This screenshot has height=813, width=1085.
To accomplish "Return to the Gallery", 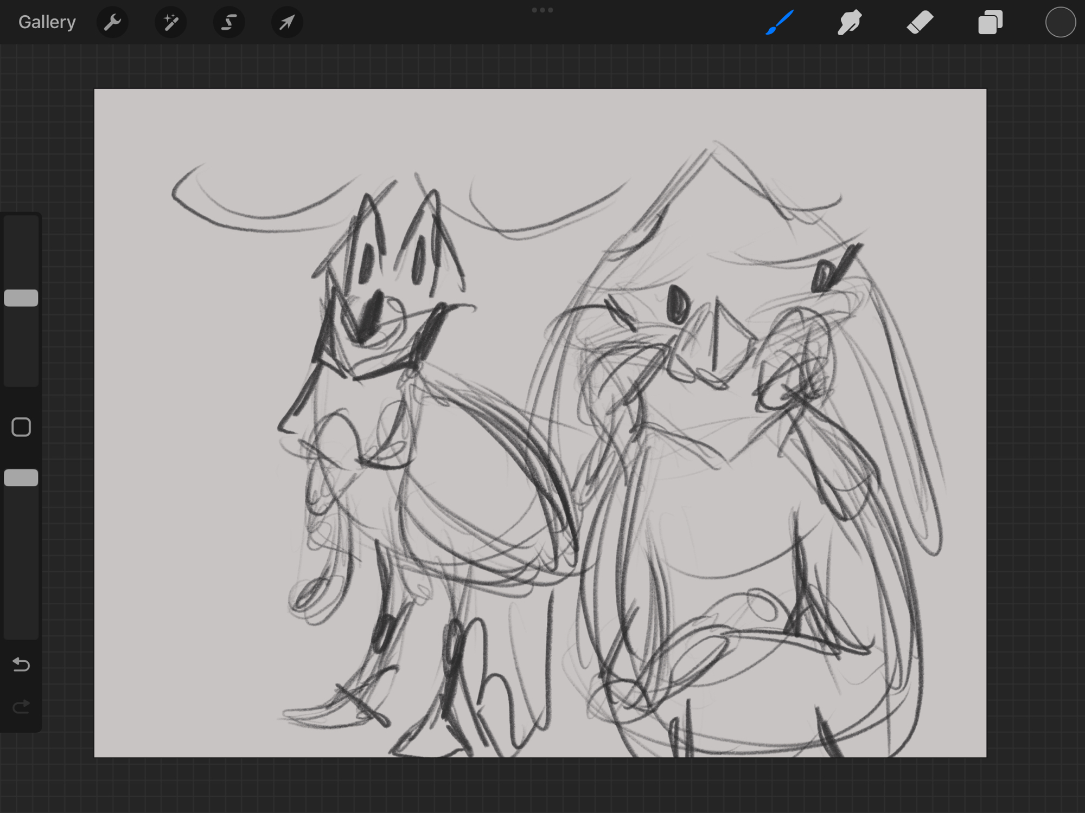I will [47, 22].
